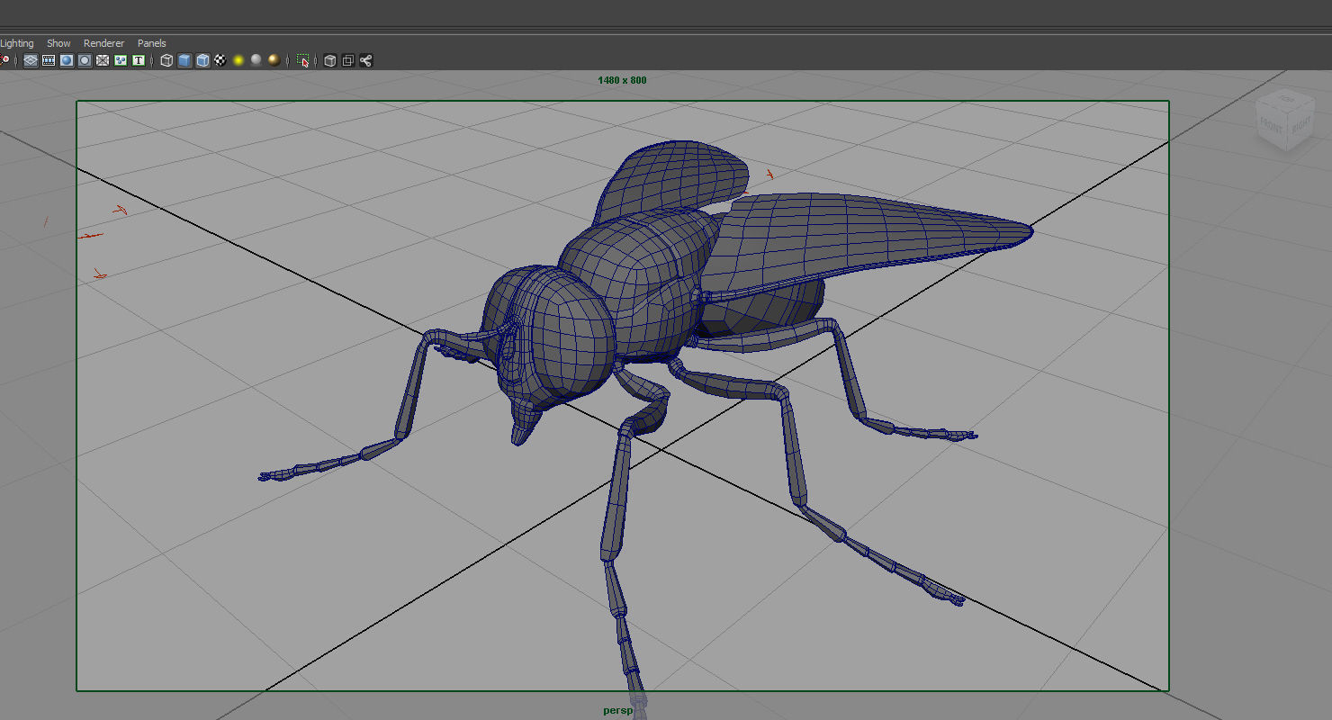Open the Lighting menu
This screenshot has height=720, width=1332.
tap(16, 43)
